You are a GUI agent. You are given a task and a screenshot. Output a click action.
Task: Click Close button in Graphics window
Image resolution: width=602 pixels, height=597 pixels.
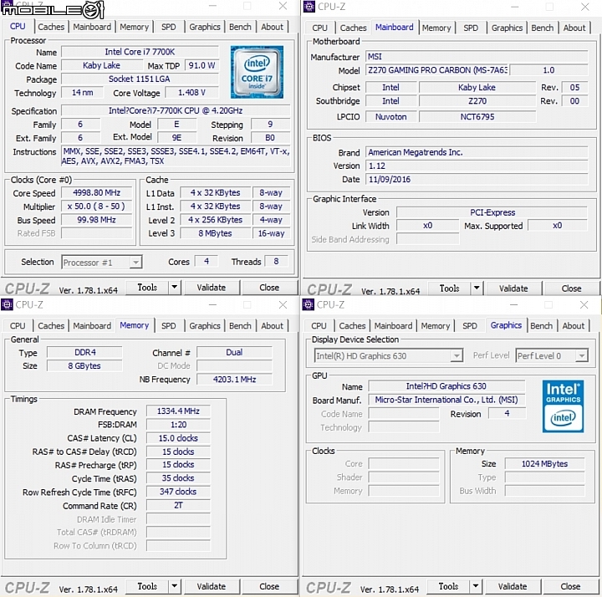[x=570, y=586]
